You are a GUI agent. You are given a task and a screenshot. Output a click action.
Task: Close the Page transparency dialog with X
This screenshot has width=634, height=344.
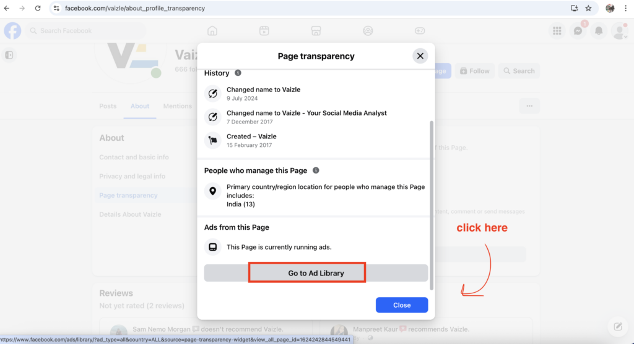tap(420, 56)
